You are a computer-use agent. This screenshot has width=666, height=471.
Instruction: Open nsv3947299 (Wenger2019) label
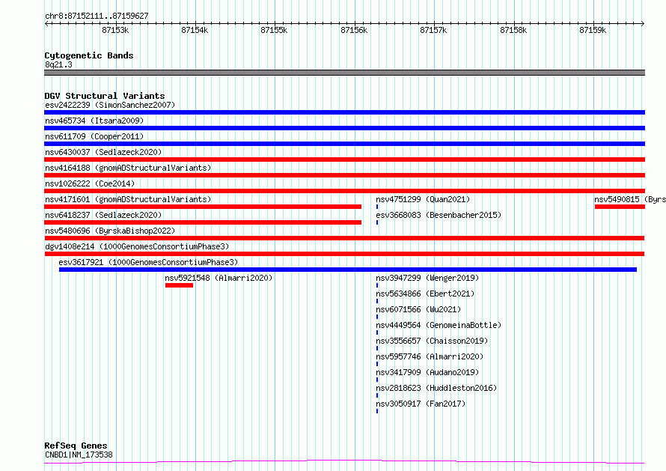point(427,278)
